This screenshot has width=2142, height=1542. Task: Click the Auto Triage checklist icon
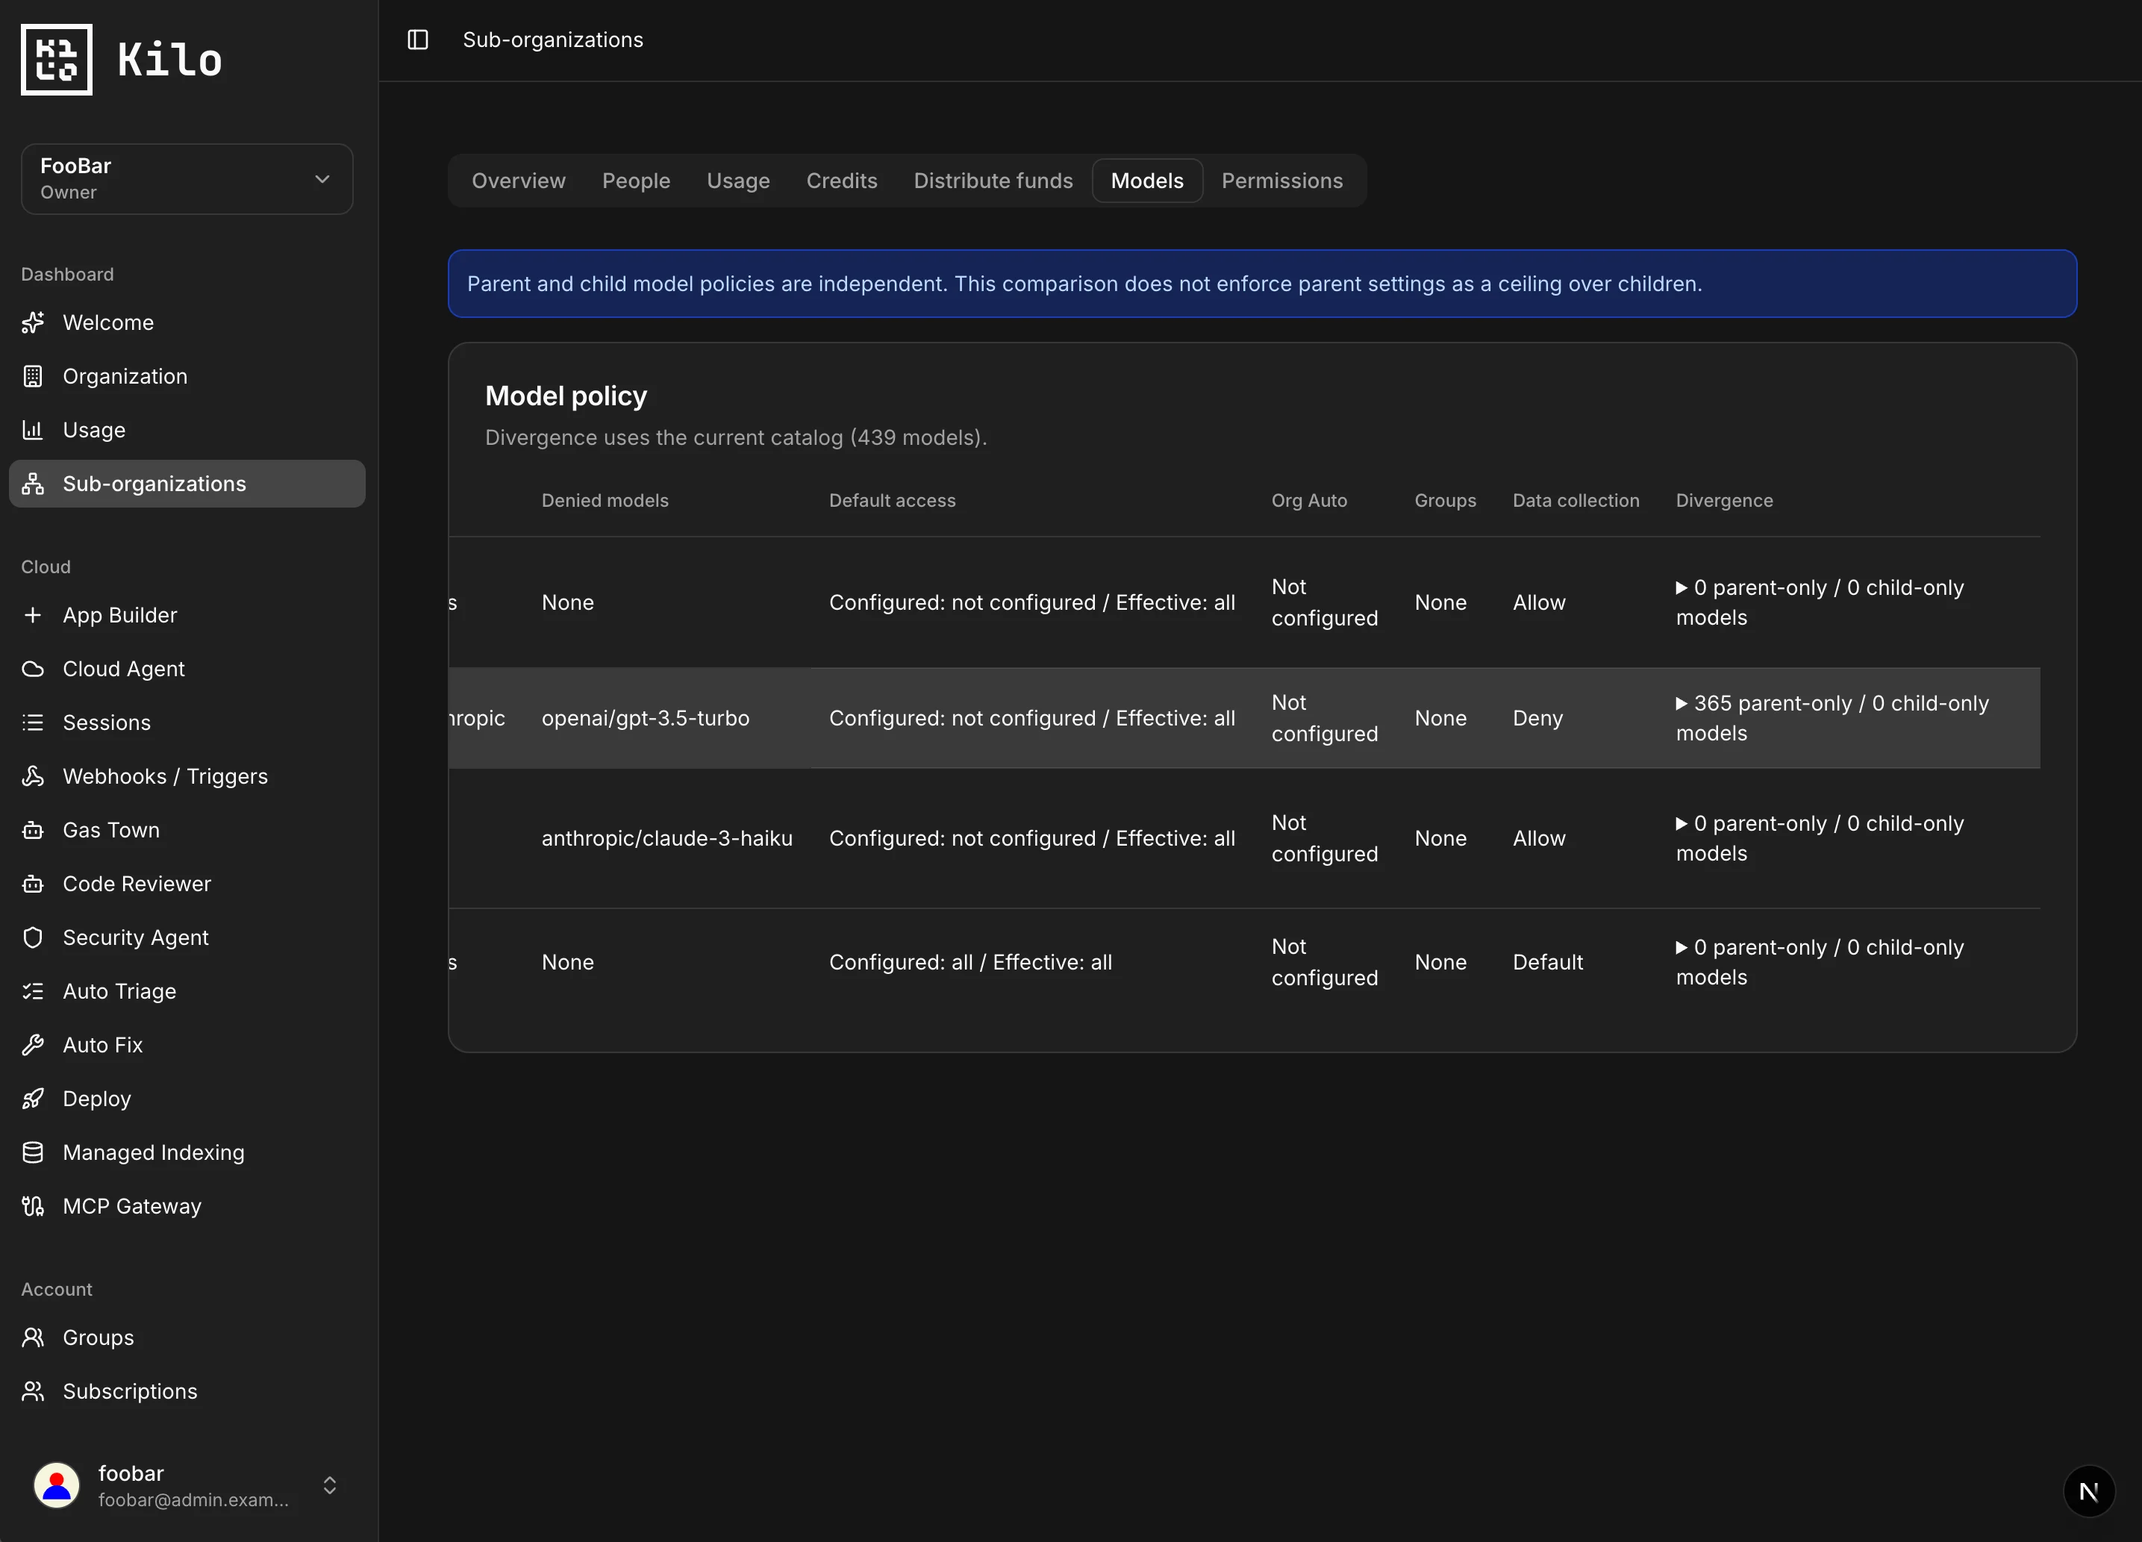[x=33, y=991]
